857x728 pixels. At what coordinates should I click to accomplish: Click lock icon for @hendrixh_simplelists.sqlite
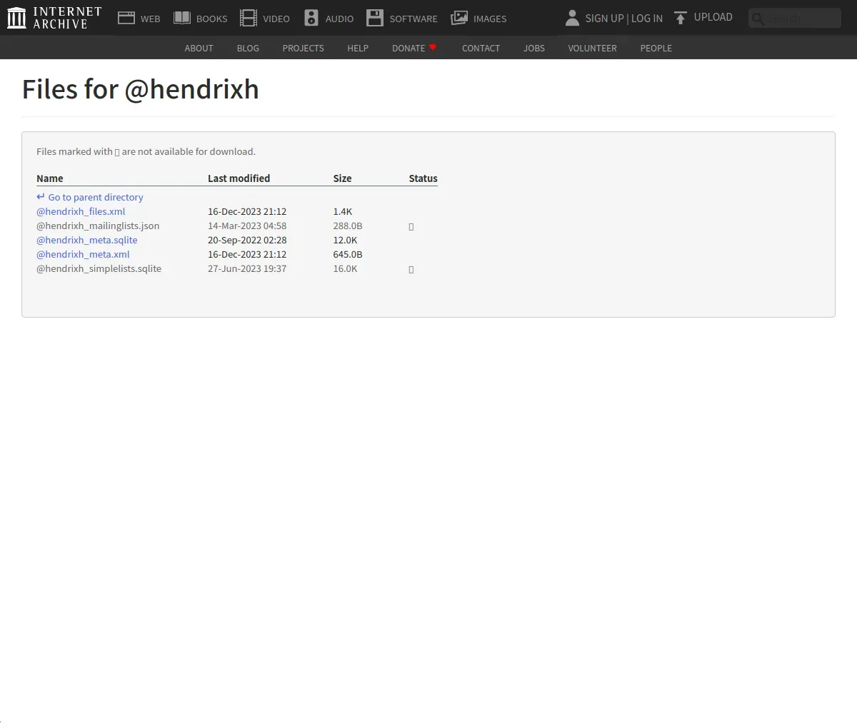[411, 269]
